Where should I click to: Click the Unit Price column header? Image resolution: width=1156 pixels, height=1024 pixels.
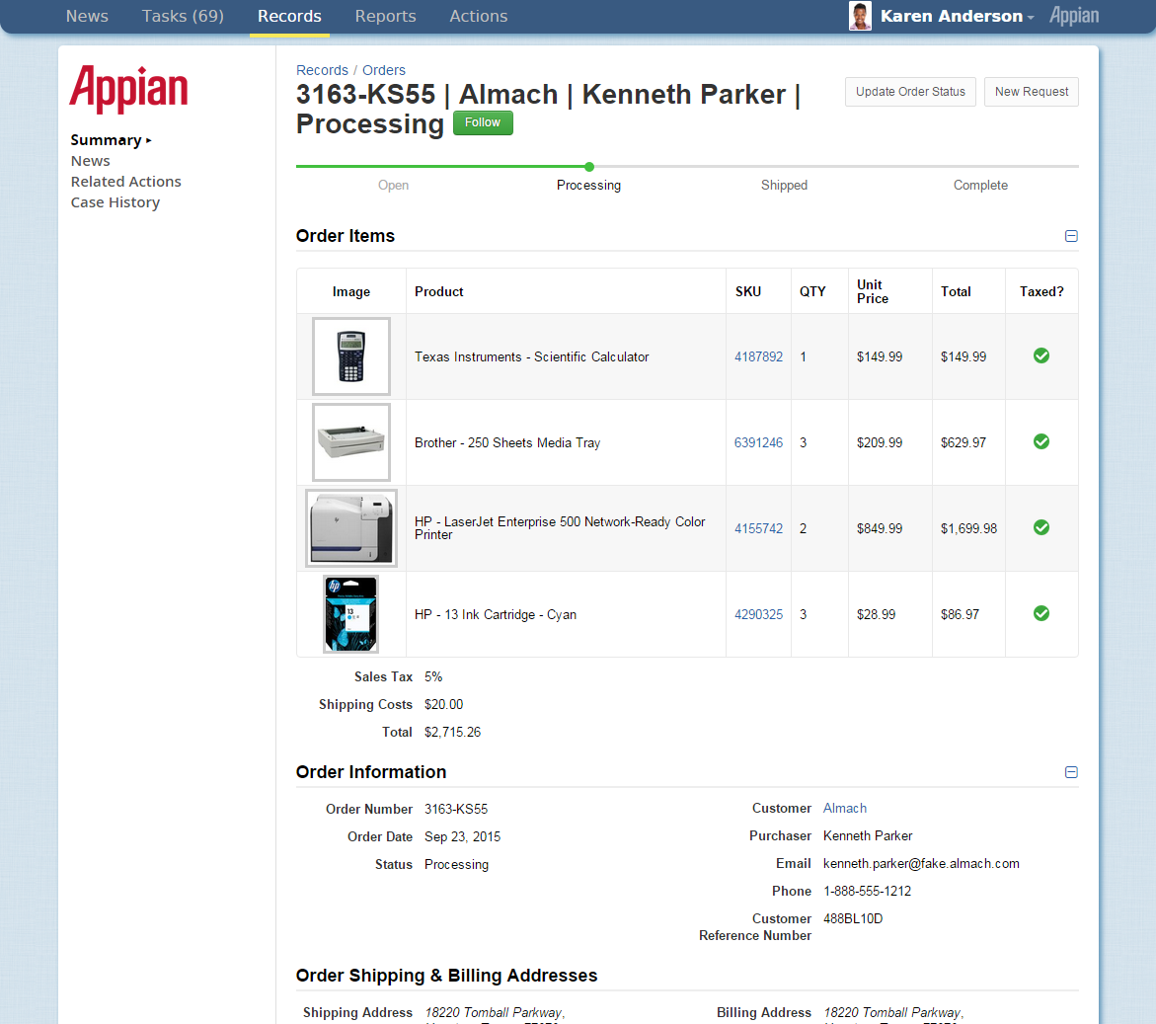pyautogui.click(x=873, y=291)
